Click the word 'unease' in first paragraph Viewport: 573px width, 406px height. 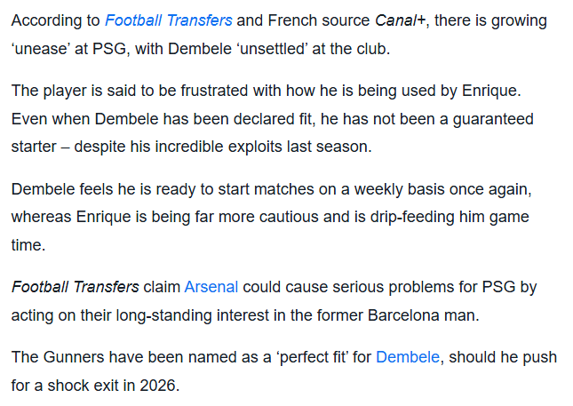pyautogui.click(x=38, y=48)
